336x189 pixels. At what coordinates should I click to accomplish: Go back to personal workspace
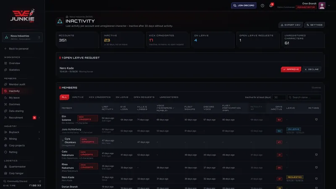pos(16,49)
